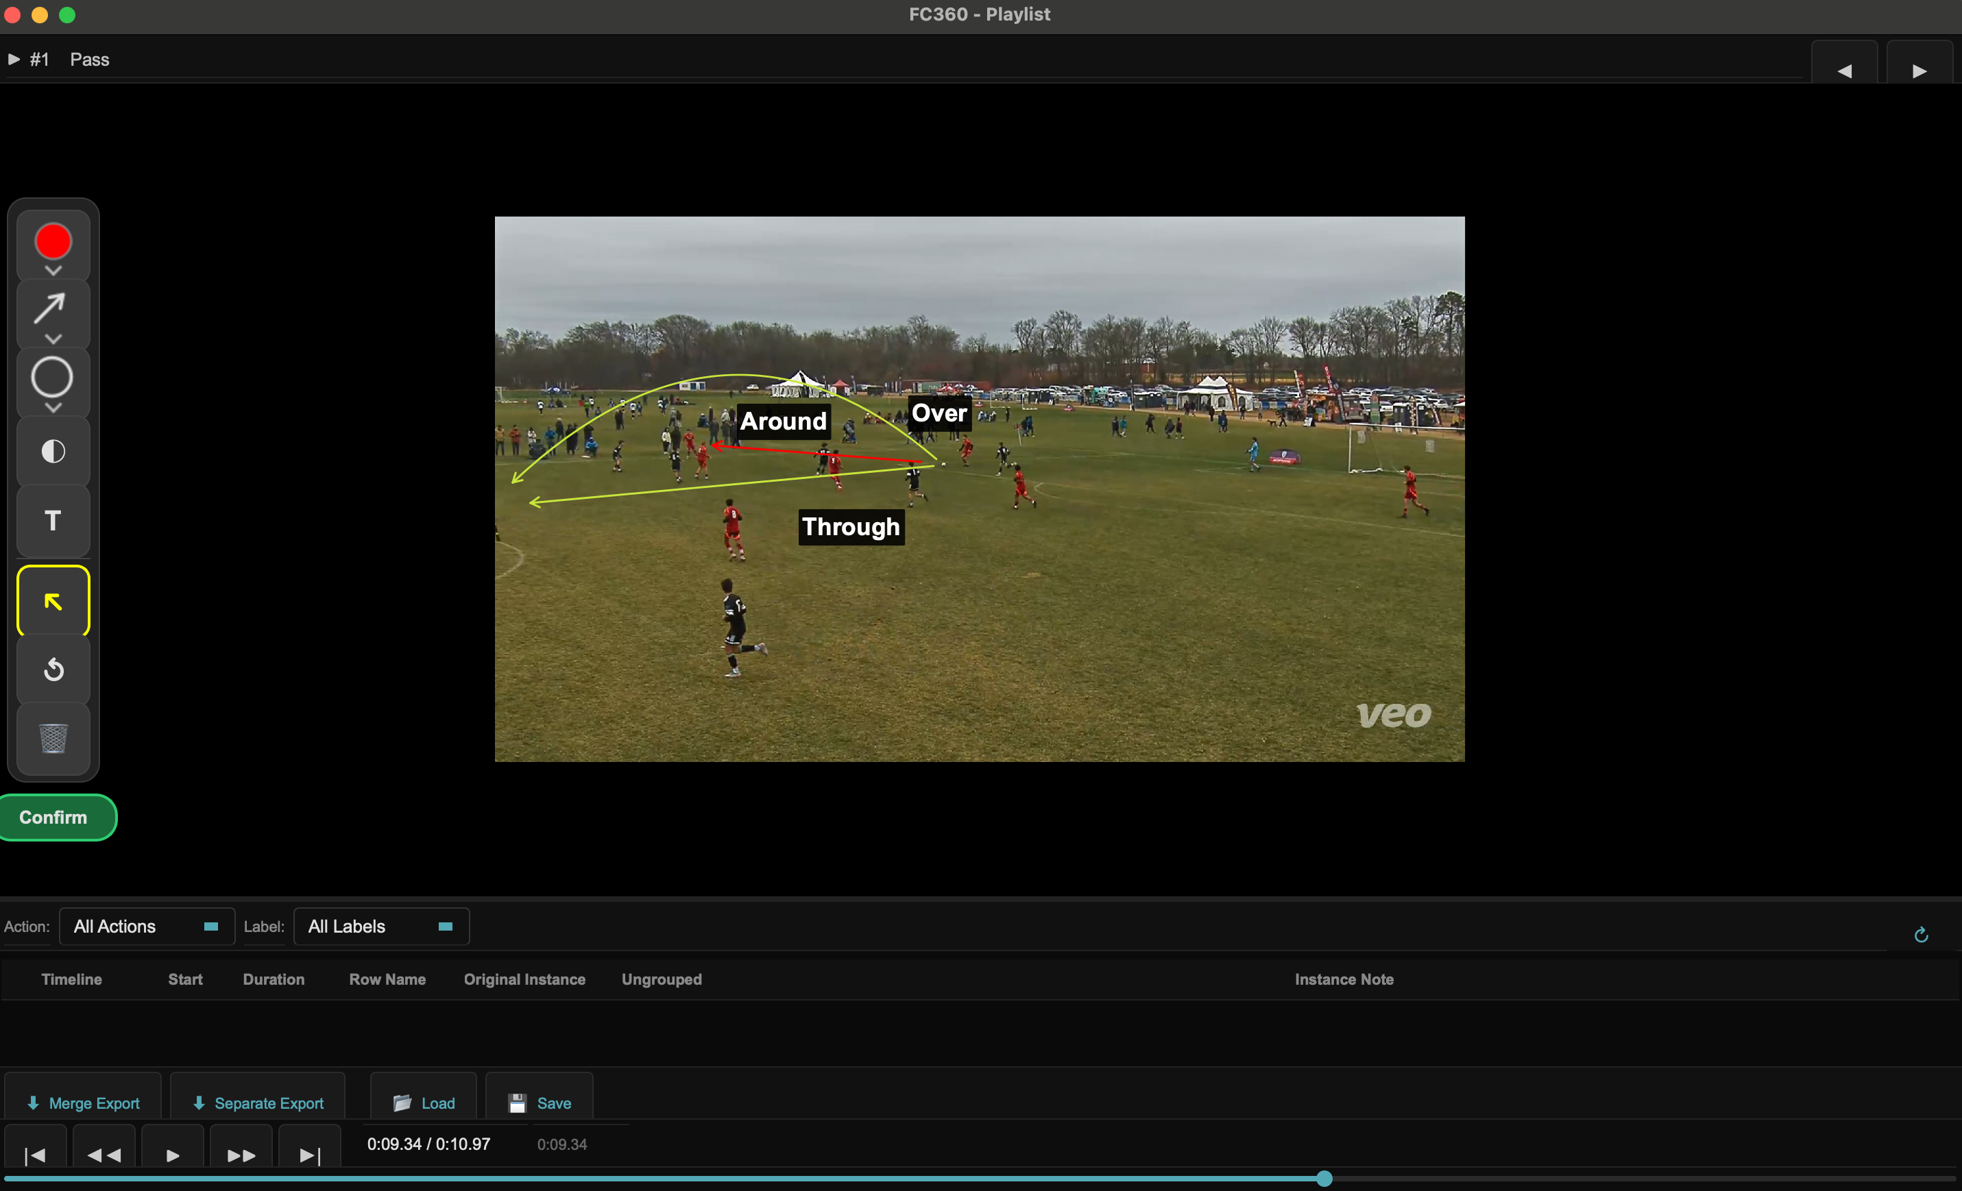Viewport: 1962px width, 1191px height.
Task: Select the red dot drawing tool
Action: click(53, 241)
